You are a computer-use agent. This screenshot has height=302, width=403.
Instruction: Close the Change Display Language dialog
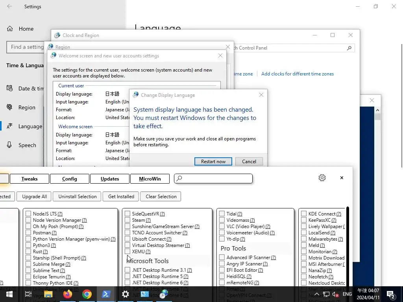pyautogui.click(x=261, y=95)
